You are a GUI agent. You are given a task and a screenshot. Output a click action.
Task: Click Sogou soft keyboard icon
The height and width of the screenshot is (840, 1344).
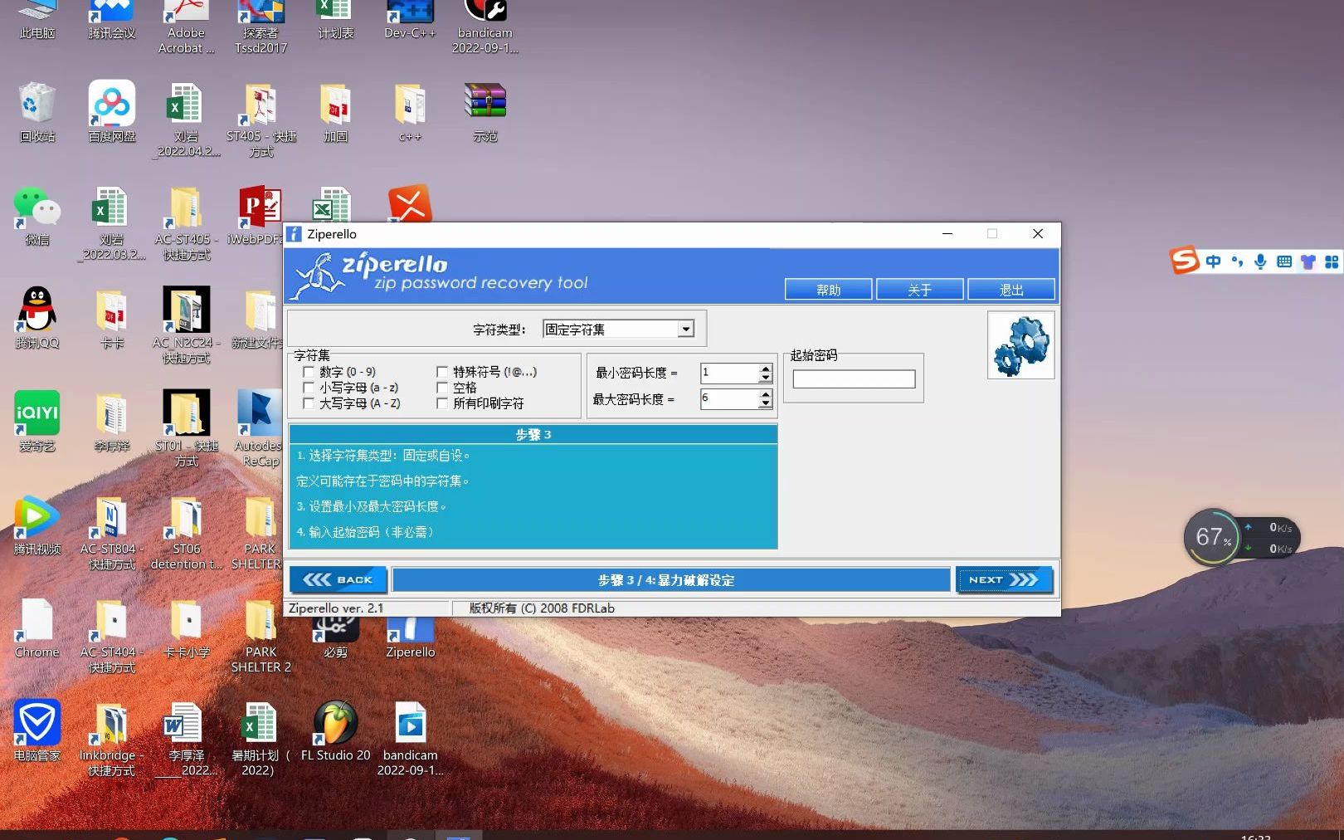pyautogui.click(x=1284, y=262)
